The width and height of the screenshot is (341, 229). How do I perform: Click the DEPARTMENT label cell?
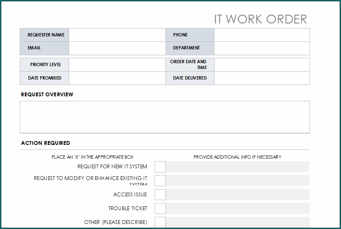tap(190, 48)
